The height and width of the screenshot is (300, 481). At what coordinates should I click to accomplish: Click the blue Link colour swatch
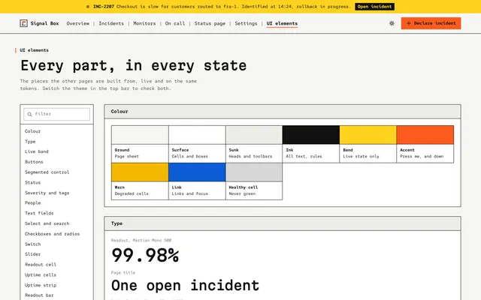click(x=197, y=172)
